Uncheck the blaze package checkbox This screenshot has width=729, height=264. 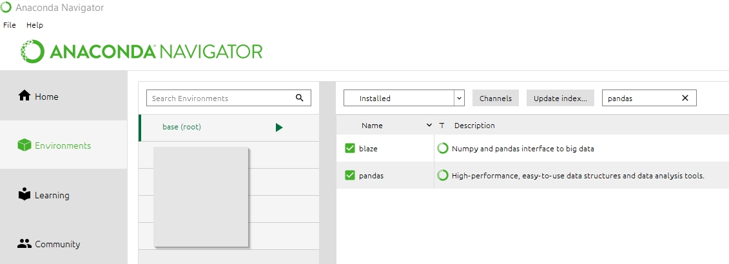[x=350, y=148]
